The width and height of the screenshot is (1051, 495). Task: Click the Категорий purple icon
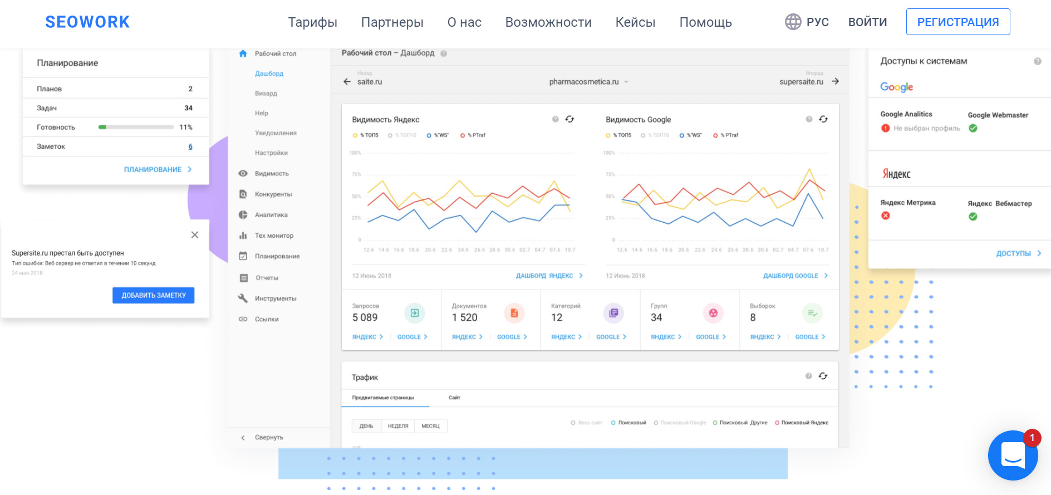(x=613, y=313)
